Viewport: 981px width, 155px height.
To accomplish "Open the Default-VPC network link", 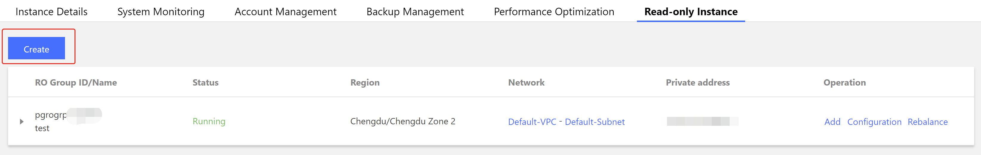I will (x=532, y=122).
